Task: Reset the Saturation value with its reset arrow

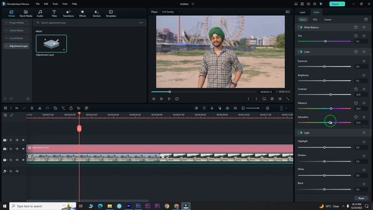Action: pos(356,117)
